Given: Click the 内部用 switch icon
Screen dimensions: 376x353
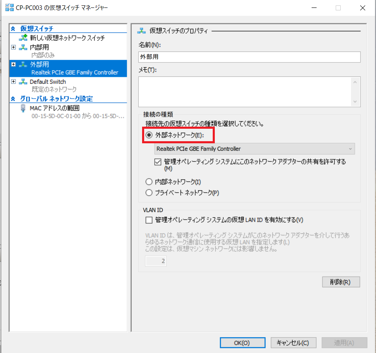Looking at the screenshot, I should pos(23,47).
